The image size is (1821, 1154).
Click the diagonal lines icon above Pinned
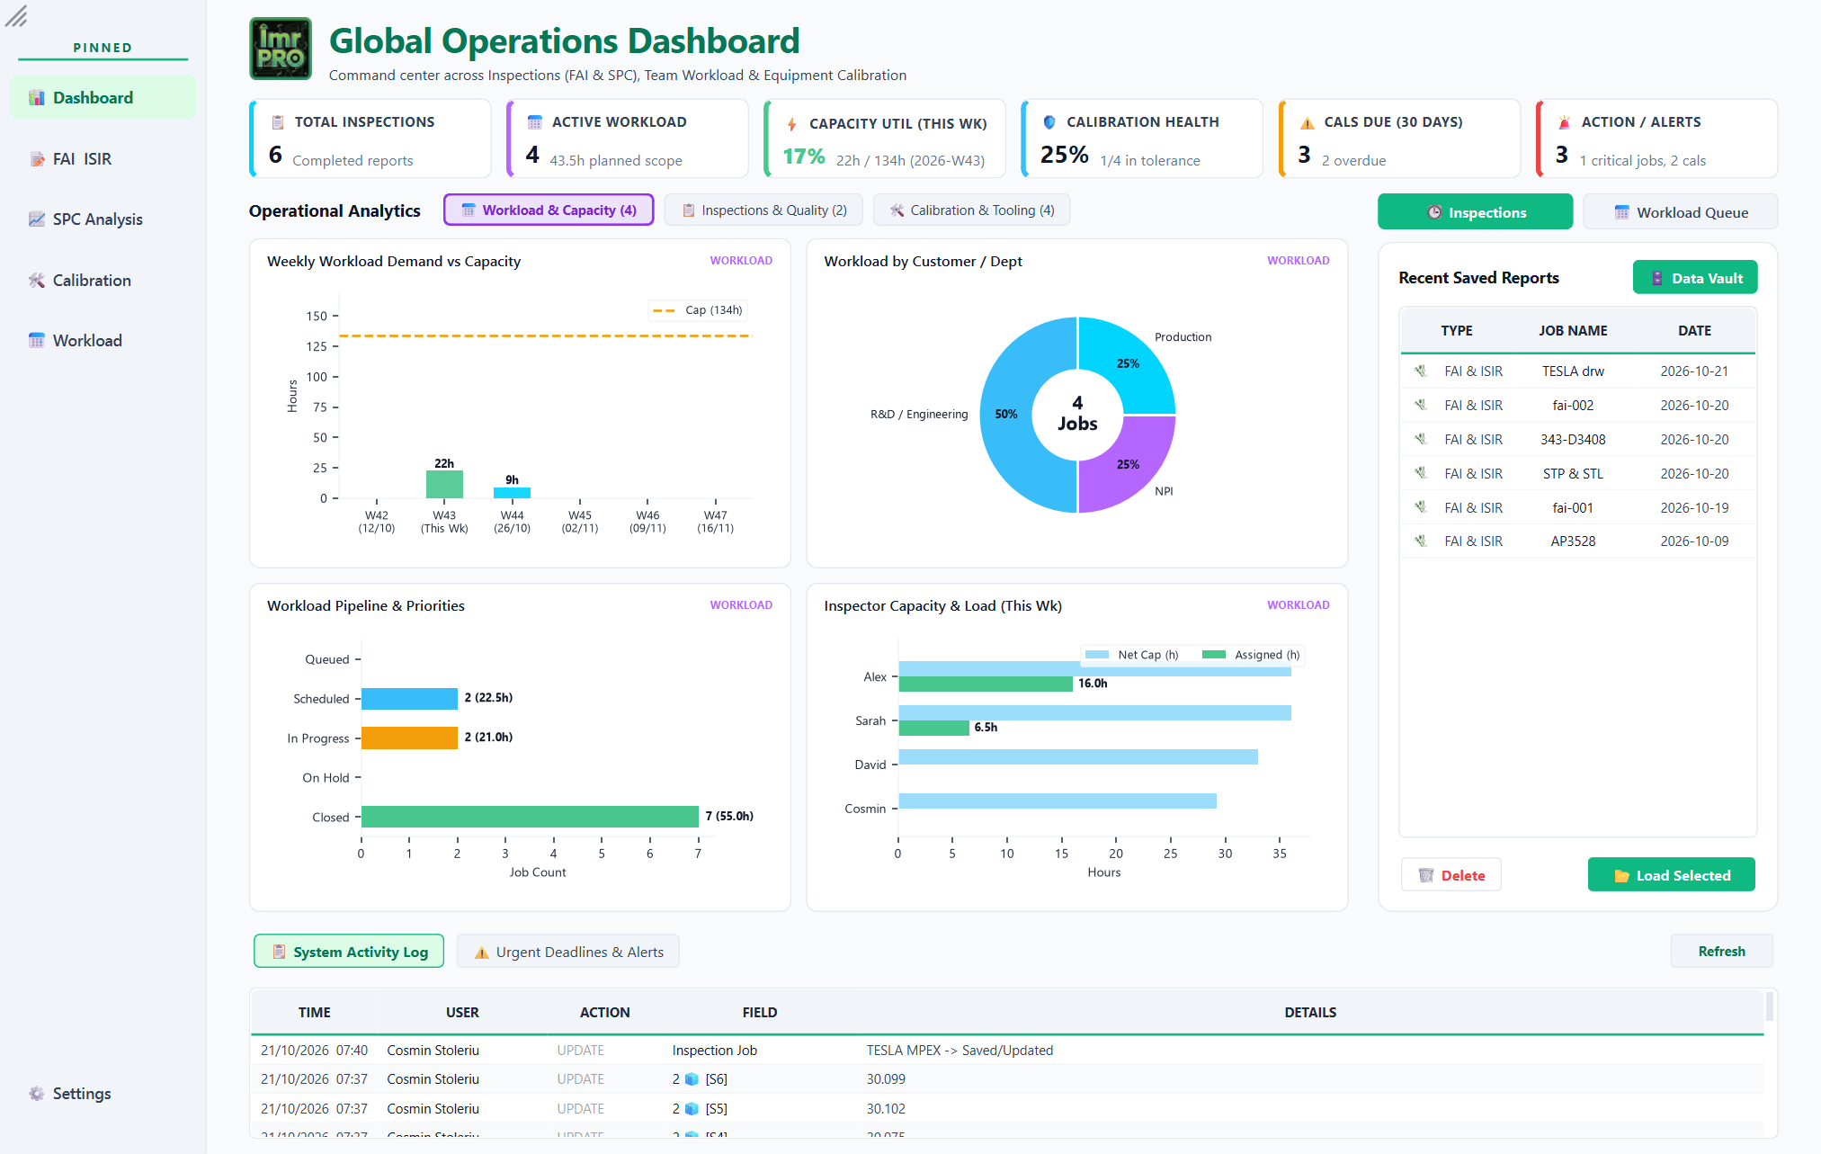[x=16, y=16]
